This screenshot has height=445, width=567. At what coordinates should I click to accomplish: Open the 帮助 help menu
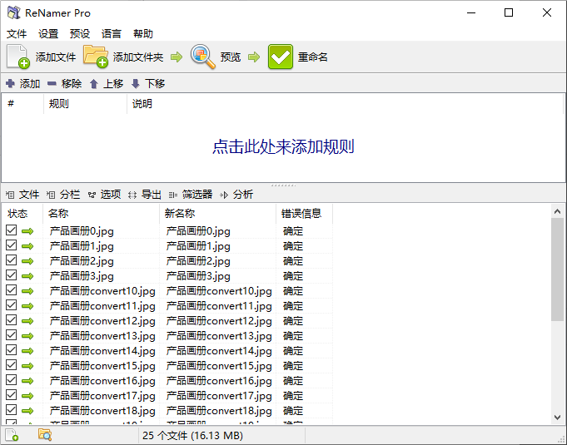[x=143, y=34]
